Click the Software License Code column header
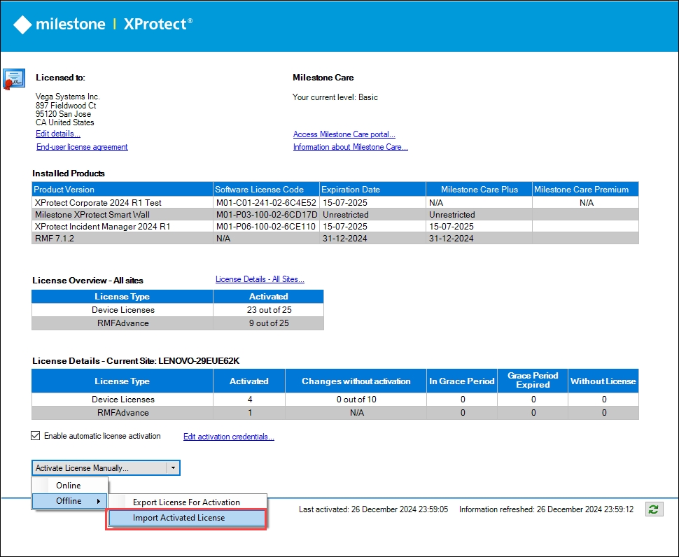Image resolution: width=679 pixels, height=557 pixels. pyautogui.click(x=265, y=189)
